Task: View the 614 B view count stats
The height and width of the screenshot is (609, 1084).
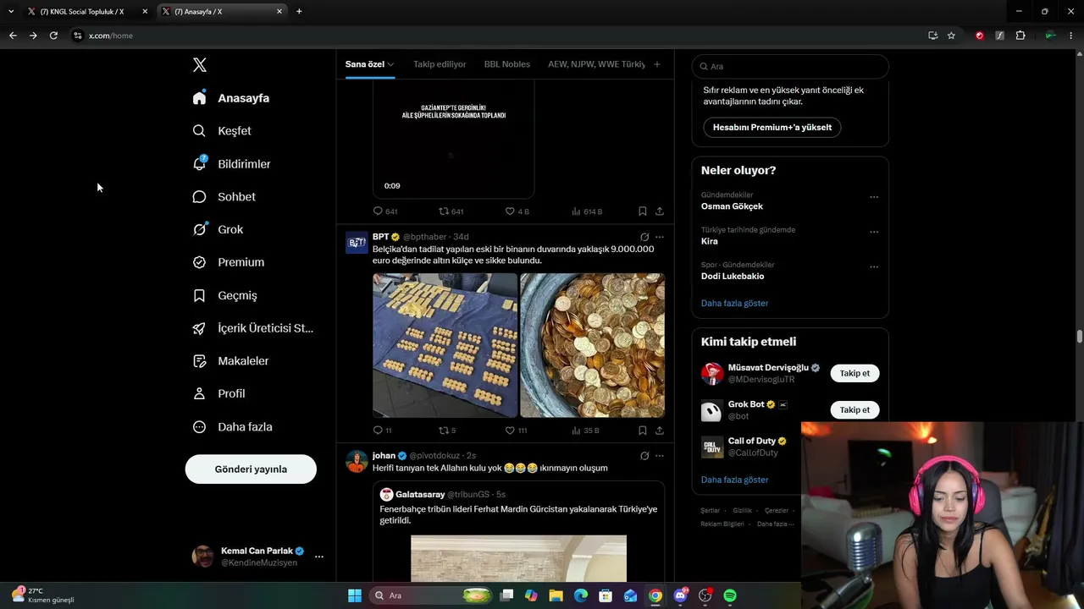Action: pyautogui.click(x=587, y=211)
